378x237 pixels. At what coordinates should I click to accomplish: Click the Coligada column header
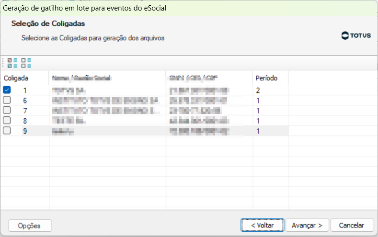click(16, 78)
